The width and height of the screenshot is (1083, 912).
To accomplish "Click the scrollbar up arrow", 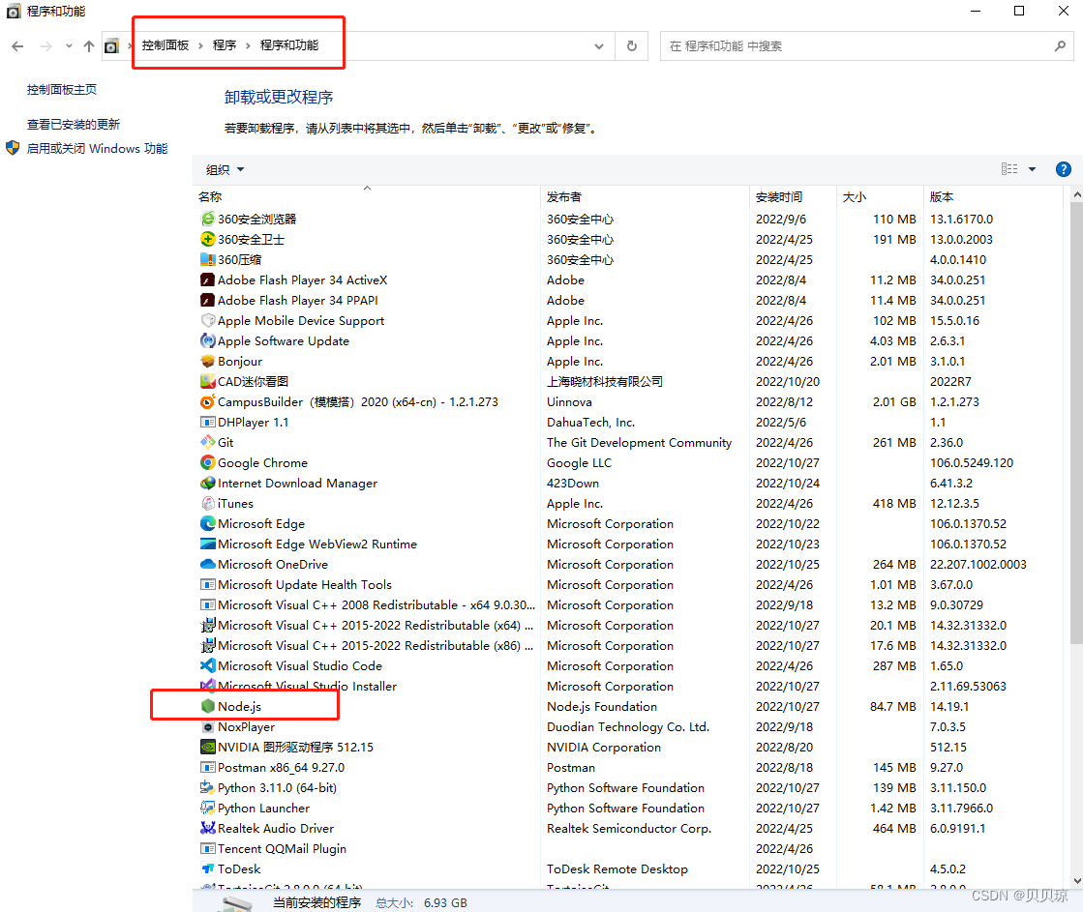I will (1076, 195).
